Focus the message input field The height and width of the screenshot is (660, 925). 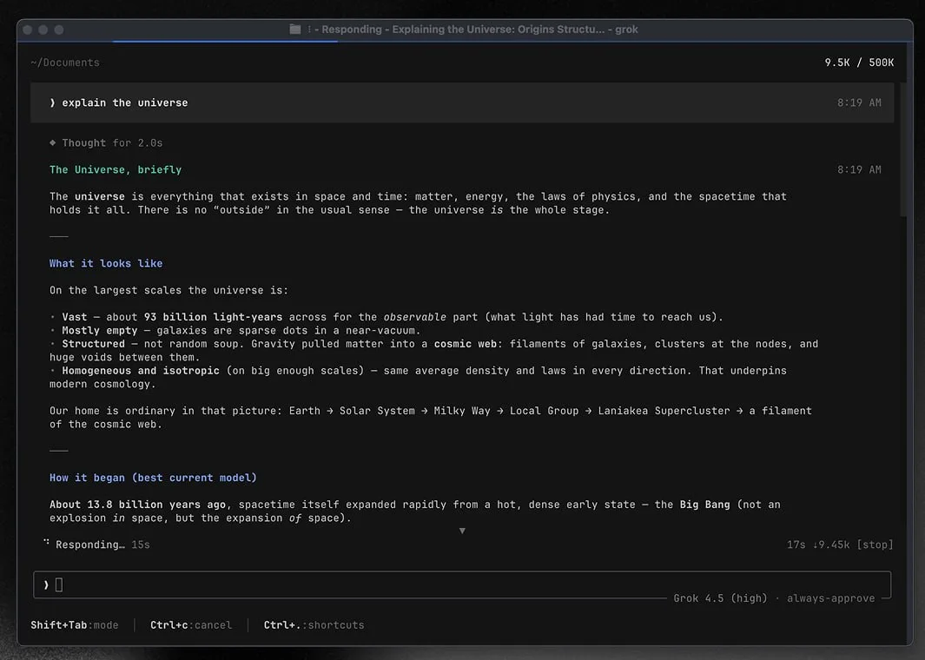[x=462, y=584]
